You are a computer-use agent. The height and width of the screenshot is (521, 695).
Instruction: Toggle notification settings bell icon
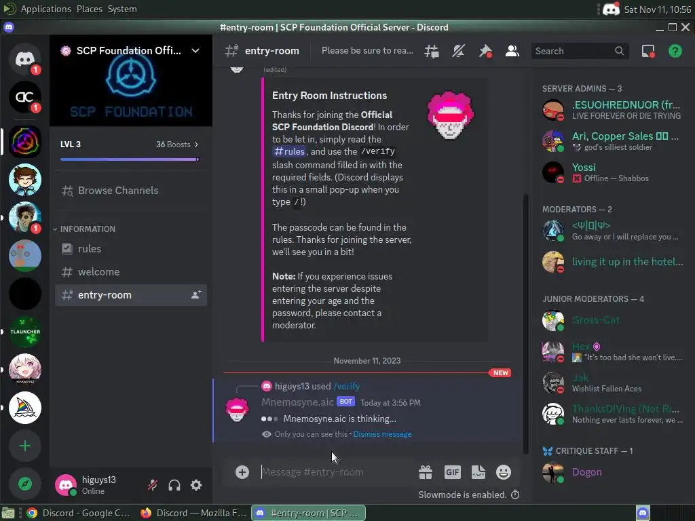tap(458, 51)
